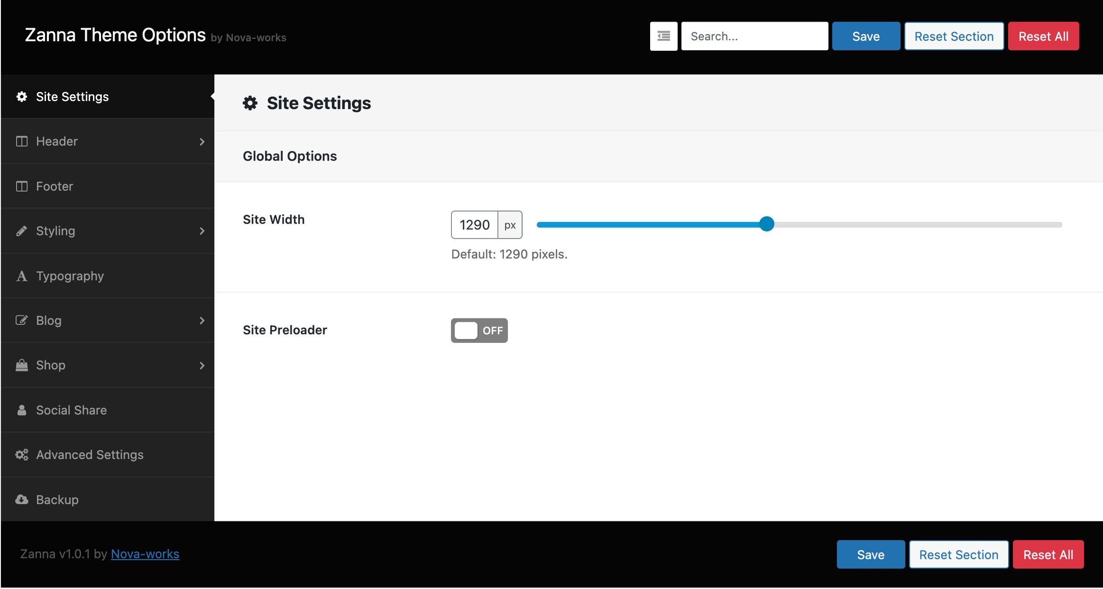Screen dimensions: 1103x589
Task: Click the bottom Reset All button
Action: coord(1048,555)
